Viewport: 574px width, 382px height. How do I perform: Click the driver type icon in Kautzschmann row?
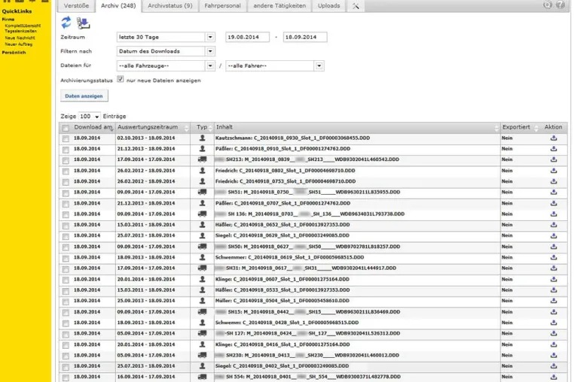tap(202, 138)
